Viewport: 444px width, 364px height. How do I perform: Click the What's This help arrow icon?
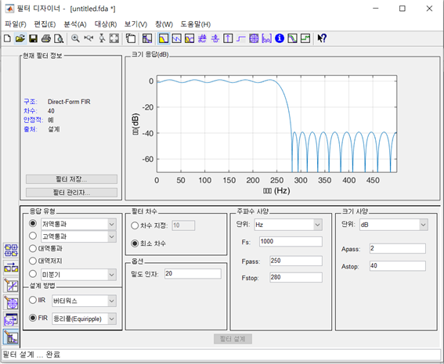pos(322,38)
